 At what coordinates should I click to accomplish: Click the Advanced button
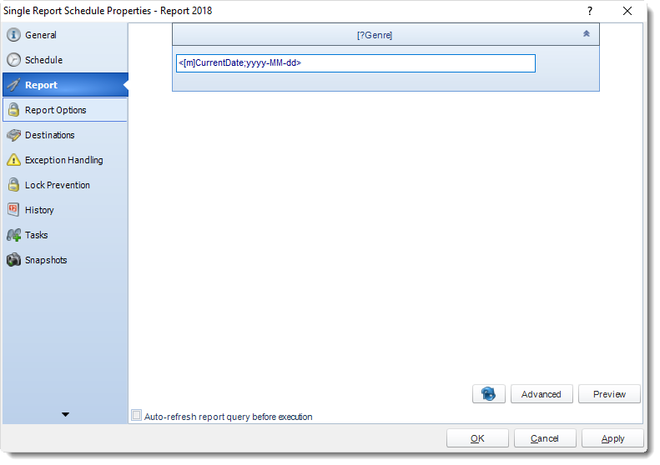[542, 394]
